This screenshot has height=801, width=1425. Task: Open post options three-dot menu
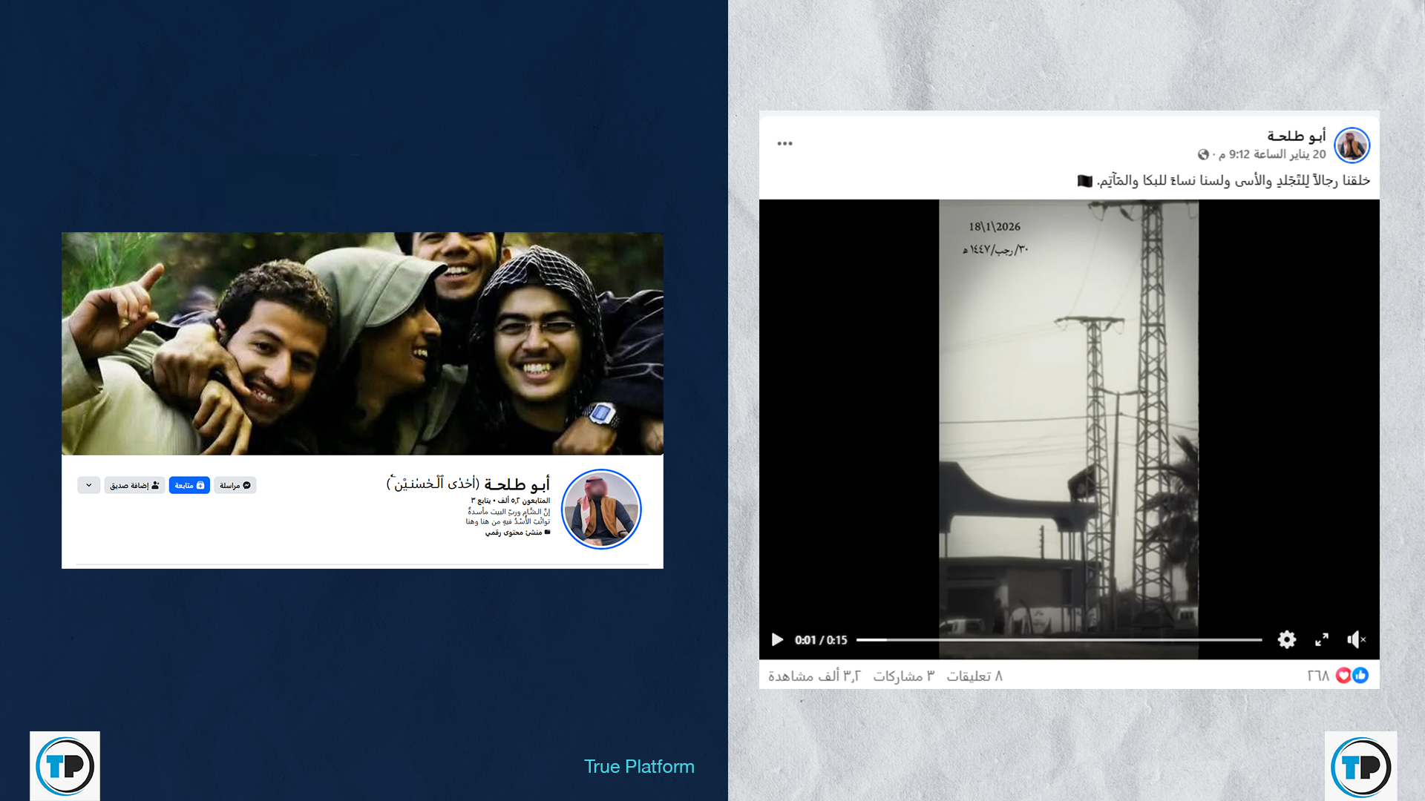(x=784, y=143)
